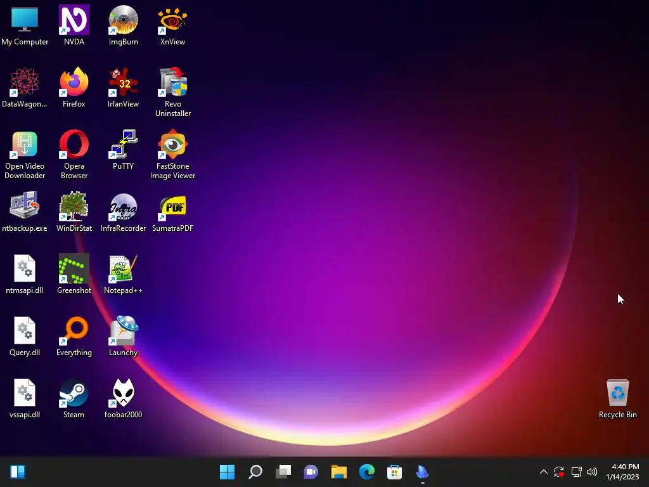
Task: Select the ntmsapi.dll file
Action: [25, 274]
